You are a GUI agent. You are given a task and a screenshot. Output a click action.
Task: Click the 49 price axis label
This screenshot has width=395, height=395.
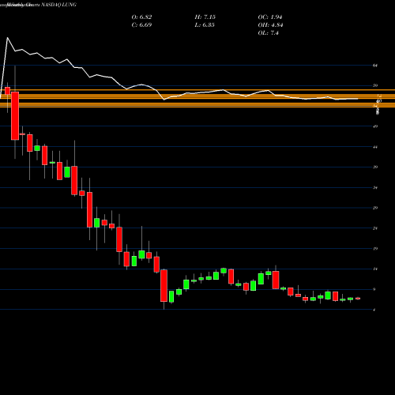pos(375,126)
